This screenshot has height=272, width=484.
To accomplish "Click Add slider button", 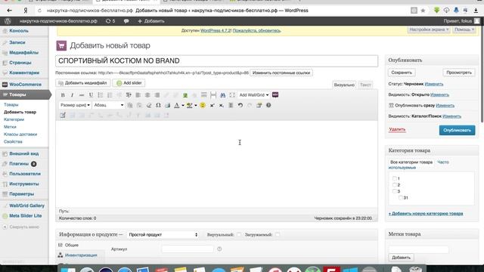I will [129, 83].
